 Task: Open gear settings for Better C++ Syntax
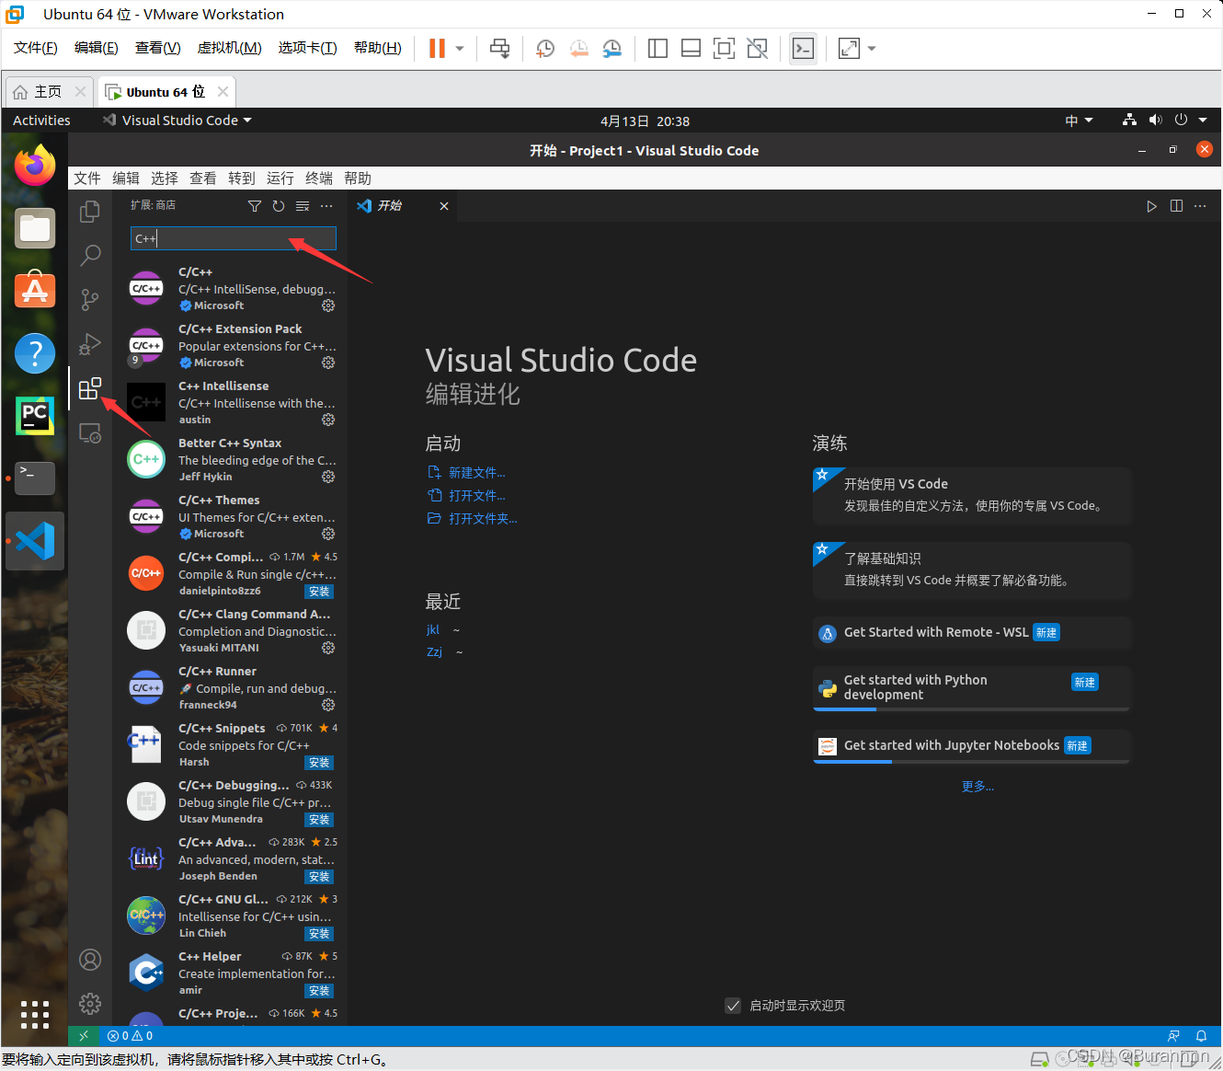[x=328, y=477]
